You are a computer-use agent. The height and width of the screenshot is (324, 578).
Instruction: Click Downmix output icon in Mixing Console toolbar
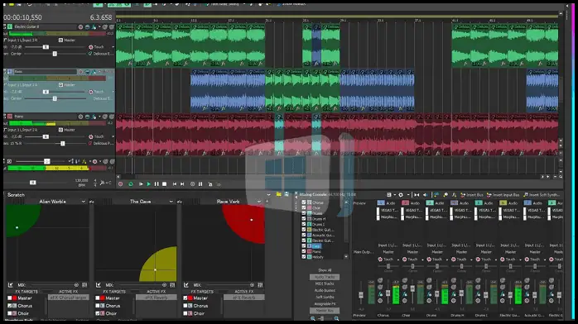tap(417, 195)
